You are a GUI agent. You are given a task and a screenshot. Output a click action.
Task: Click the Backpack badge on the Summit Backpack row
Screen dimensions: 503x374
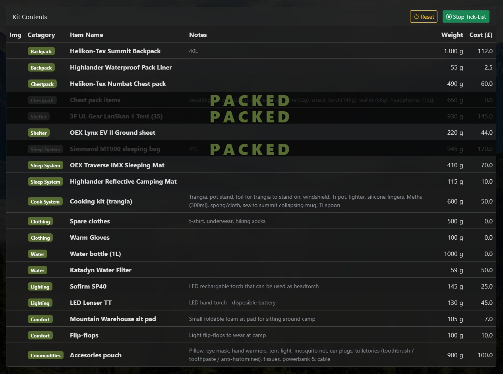pyautogui.click(x=41, y=51)
